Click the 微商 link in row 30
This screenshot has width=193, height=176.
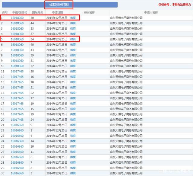(73, 173)
